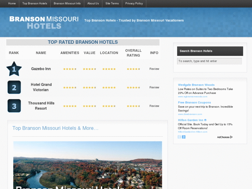
Task: Click the Branson Missouri Hotels logo
Action: 44,23
